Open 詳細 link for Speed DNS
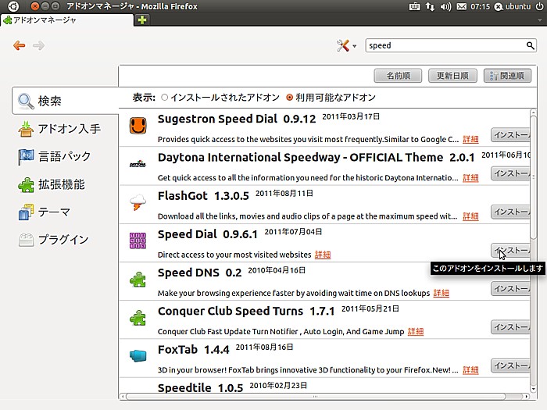Image resolution: width=547 pixels, height=410 pixels. (442, 293)
